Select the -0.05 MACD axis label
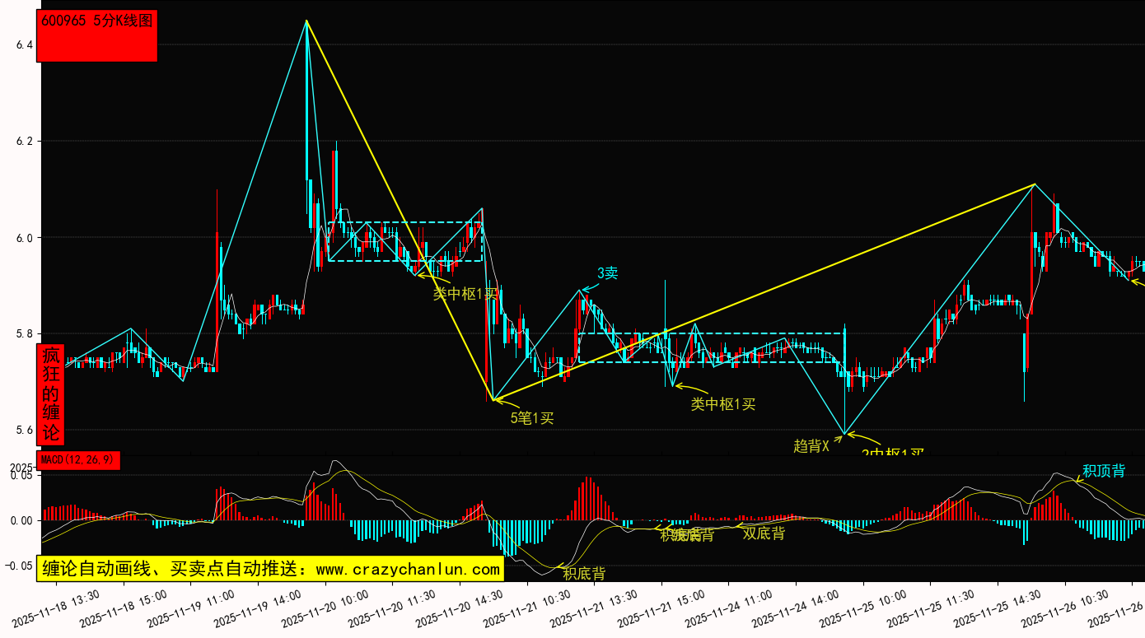 point(21,566)
